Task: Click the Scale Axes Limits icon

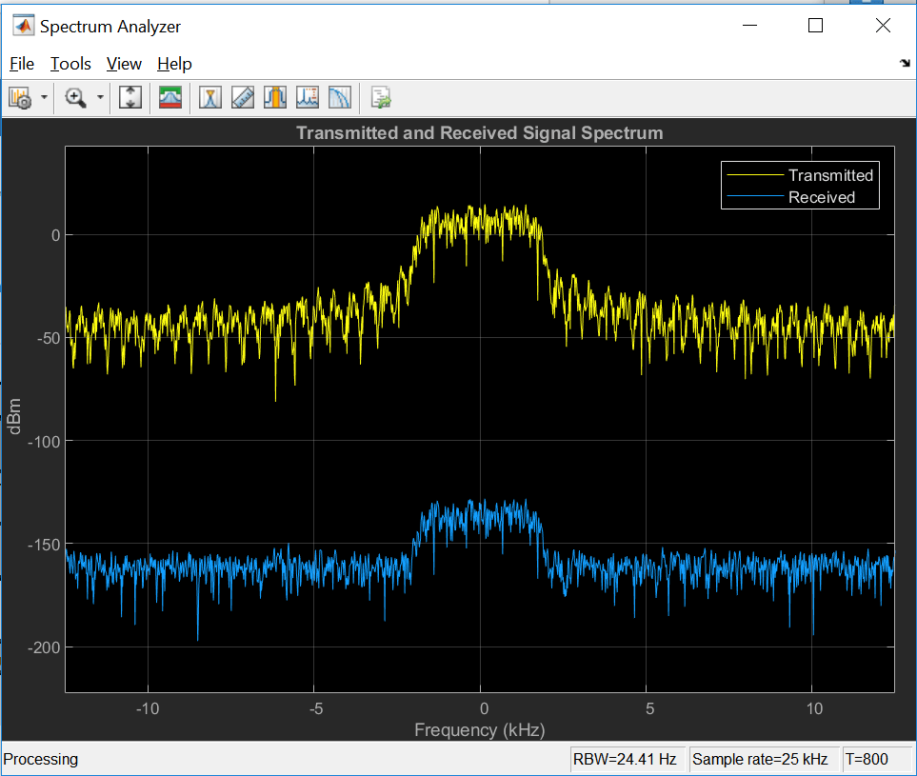Action: pos(130,98)
